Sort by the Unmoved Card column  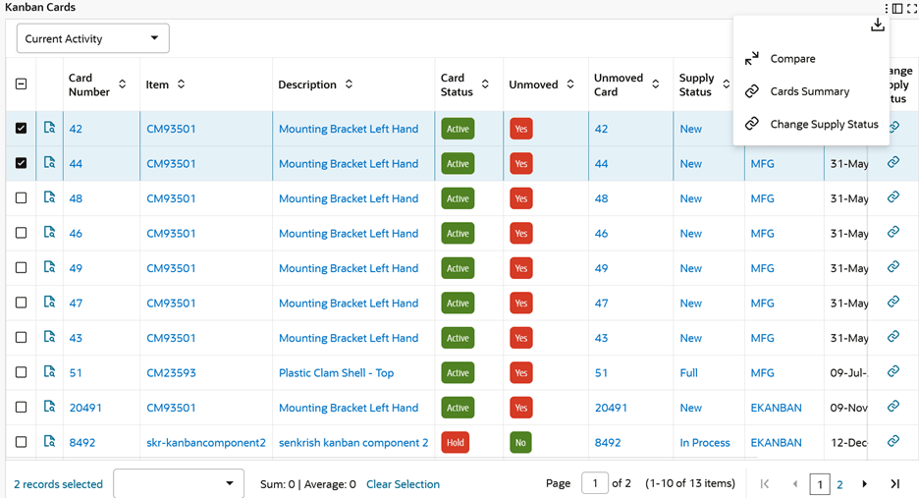click(656, 83)
